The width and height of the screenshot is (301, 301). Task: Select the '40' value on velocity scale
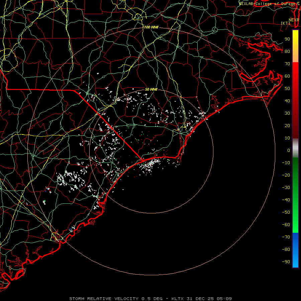287,101
